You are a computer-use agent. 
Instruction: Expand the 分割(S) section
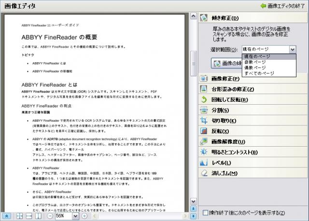pyautogui.click(x=253, y=110)
